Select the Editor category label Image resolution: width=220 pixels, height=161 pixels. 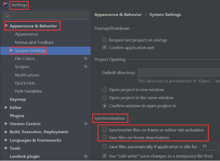pos(16,108)
